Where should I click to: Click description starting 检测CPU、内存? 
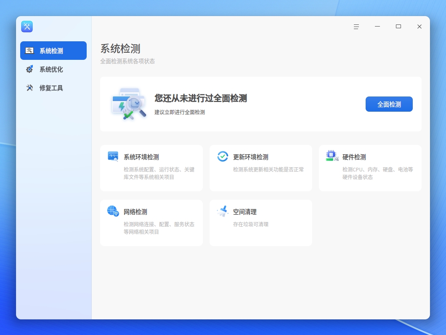pos(377,173)
